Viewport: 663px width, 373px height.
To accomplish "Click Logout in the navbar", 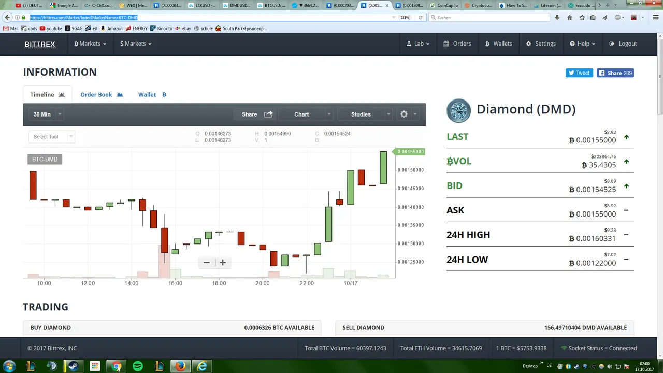I will pyautogui.click(x=623, y=44).
